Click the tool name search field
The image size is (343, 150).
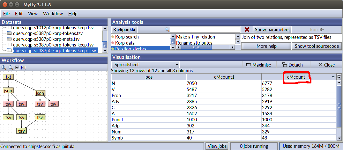[205, 30]
